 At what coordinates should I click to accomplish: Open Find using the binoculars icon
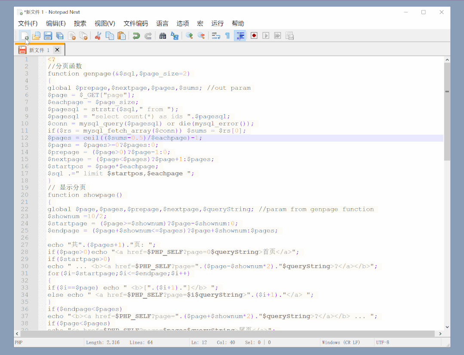click(x=163, y=36)
